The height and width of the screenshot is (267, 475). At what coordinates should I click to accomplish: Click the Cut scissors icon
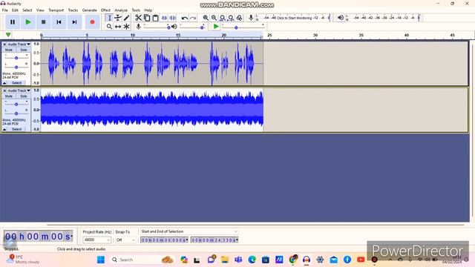tap(139, 18)
